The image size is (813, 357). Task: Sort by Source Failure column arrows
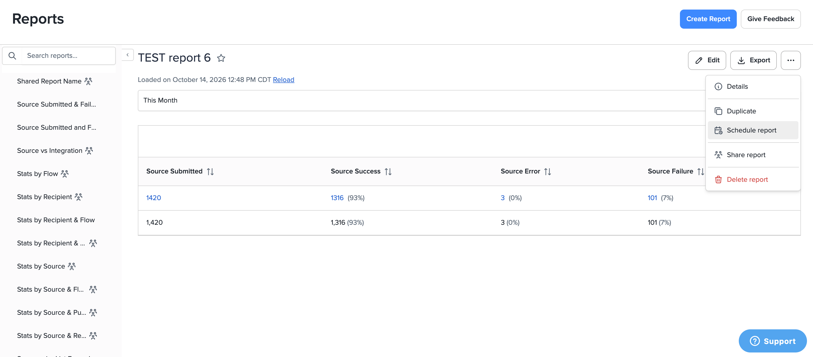tap(701, 171)
